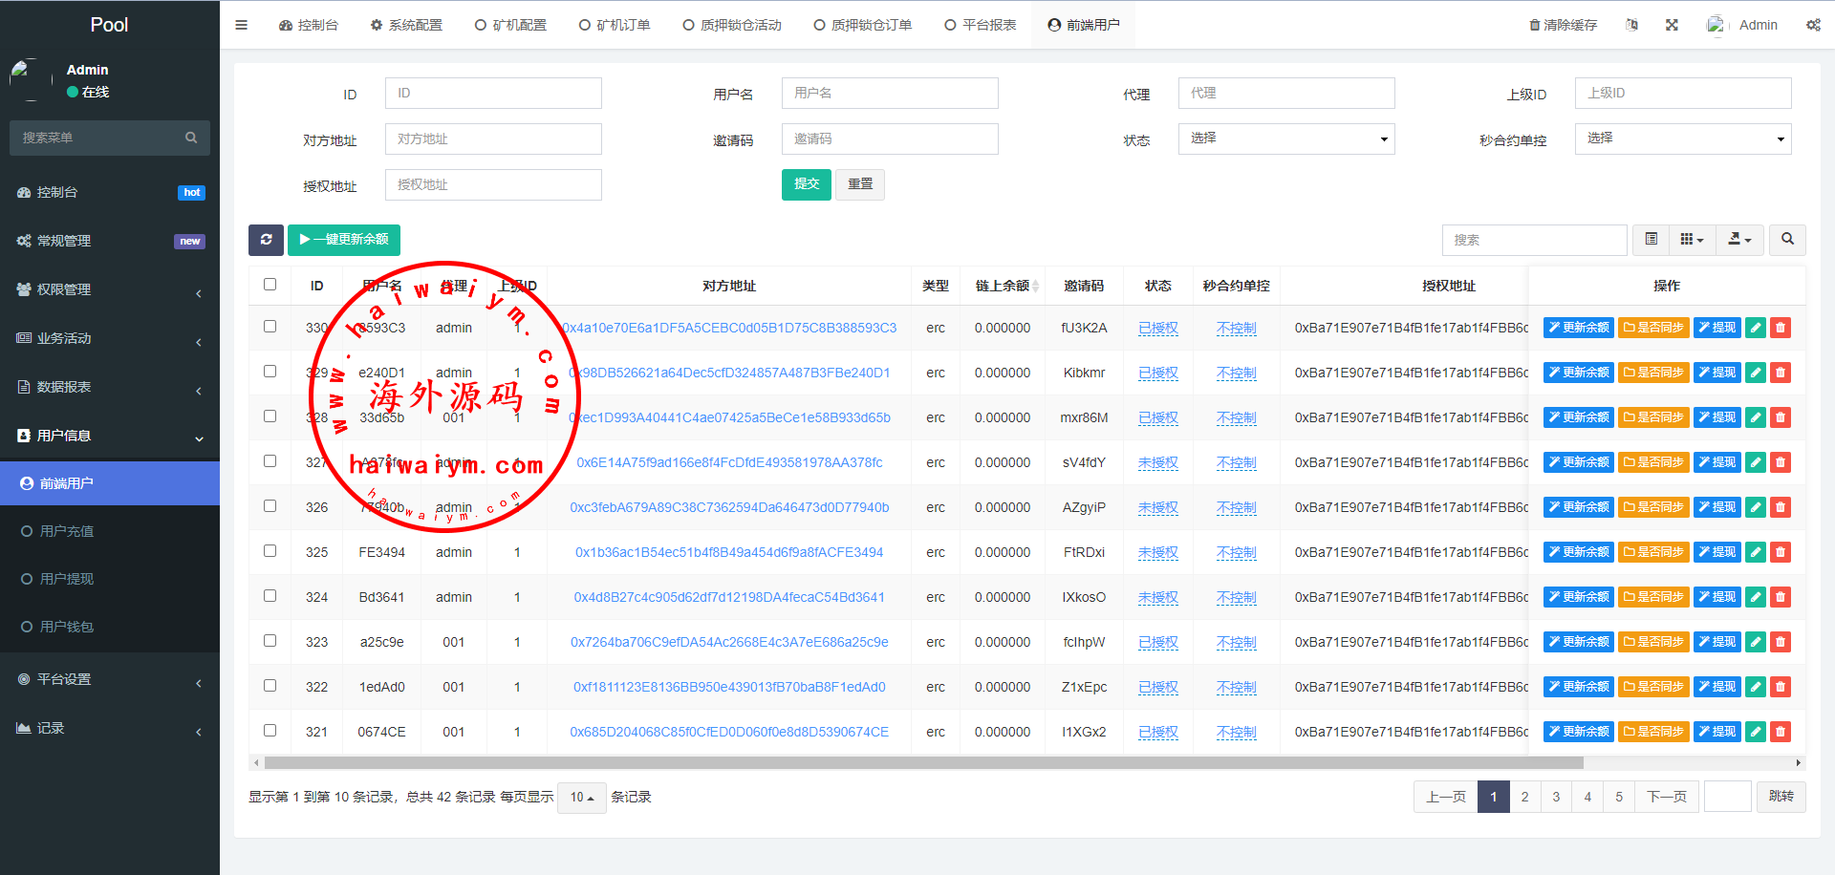Click the 对方地址 input field

pos(493,139)
